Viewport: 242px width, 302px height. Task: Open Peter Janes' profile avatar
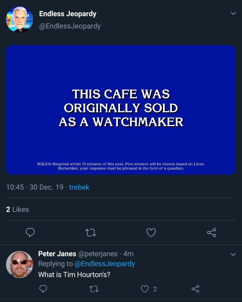(19, 264)
